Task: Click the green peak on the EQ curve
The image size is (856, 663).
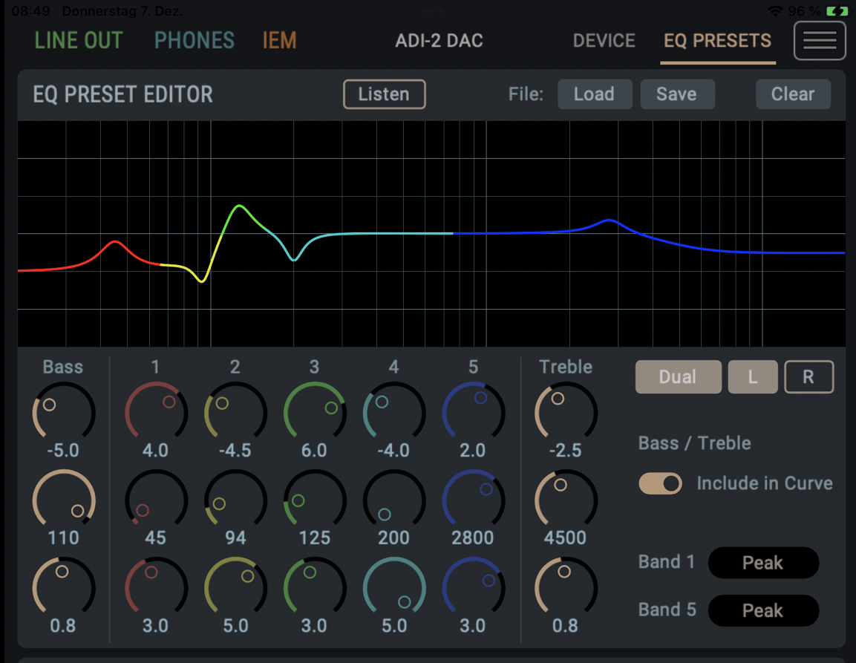Action: pos(239,206)
